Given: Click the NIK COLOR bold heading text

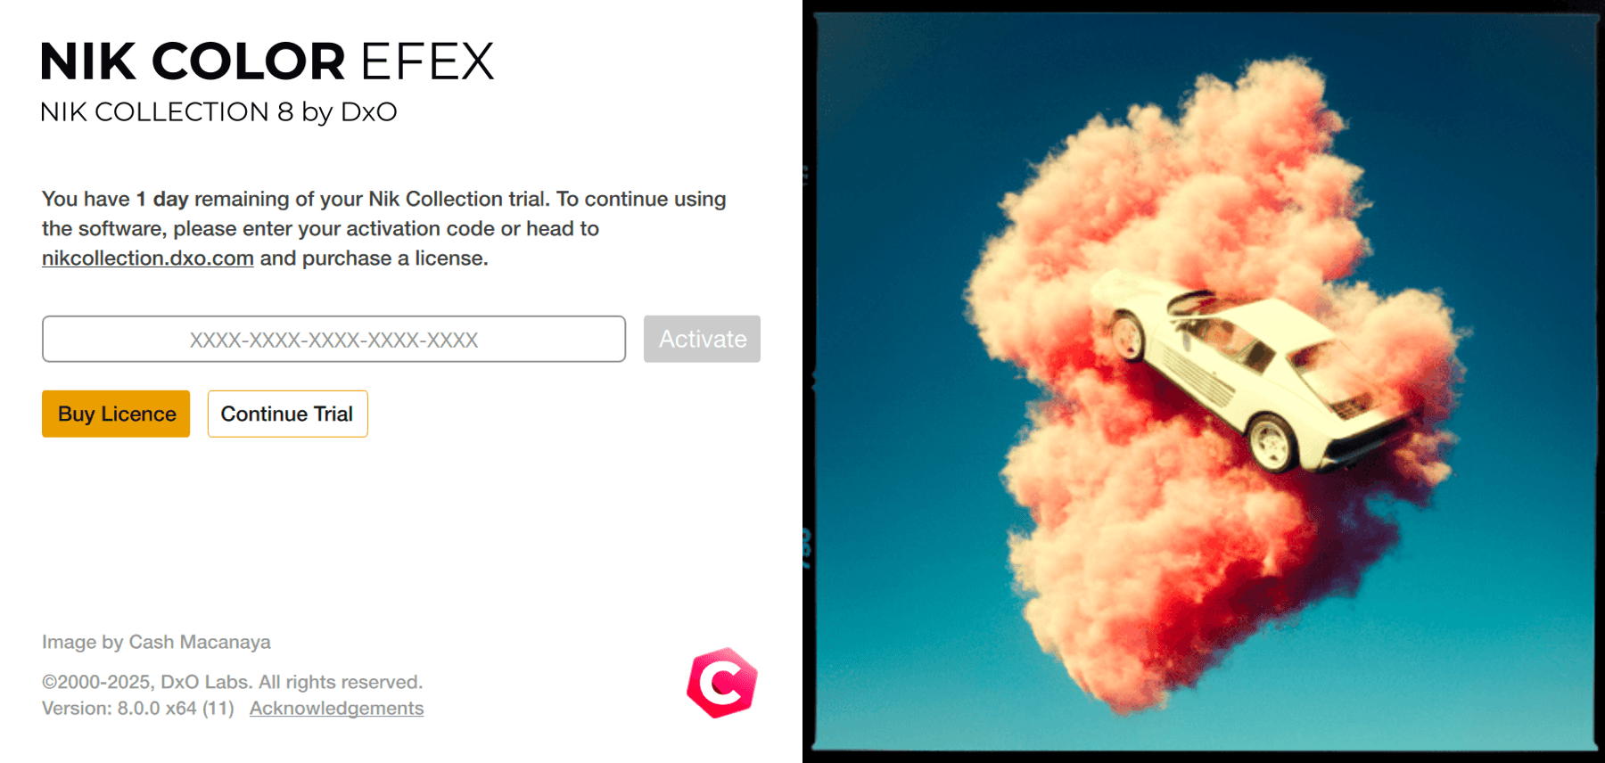Looking at the screenshot, I should point(193,62).
